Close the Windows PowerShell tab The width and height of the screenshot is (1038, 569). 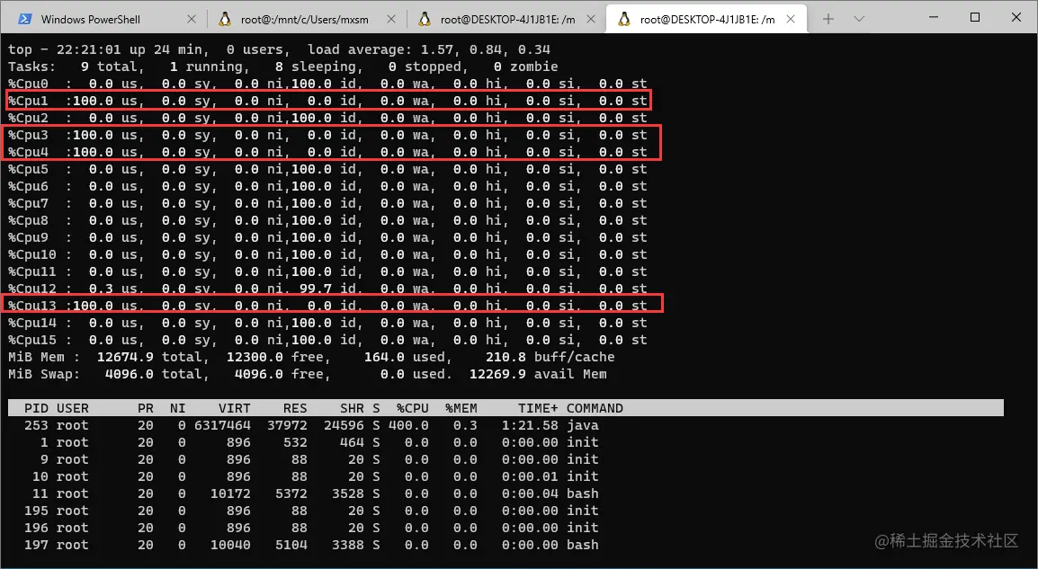coord(190,19)
